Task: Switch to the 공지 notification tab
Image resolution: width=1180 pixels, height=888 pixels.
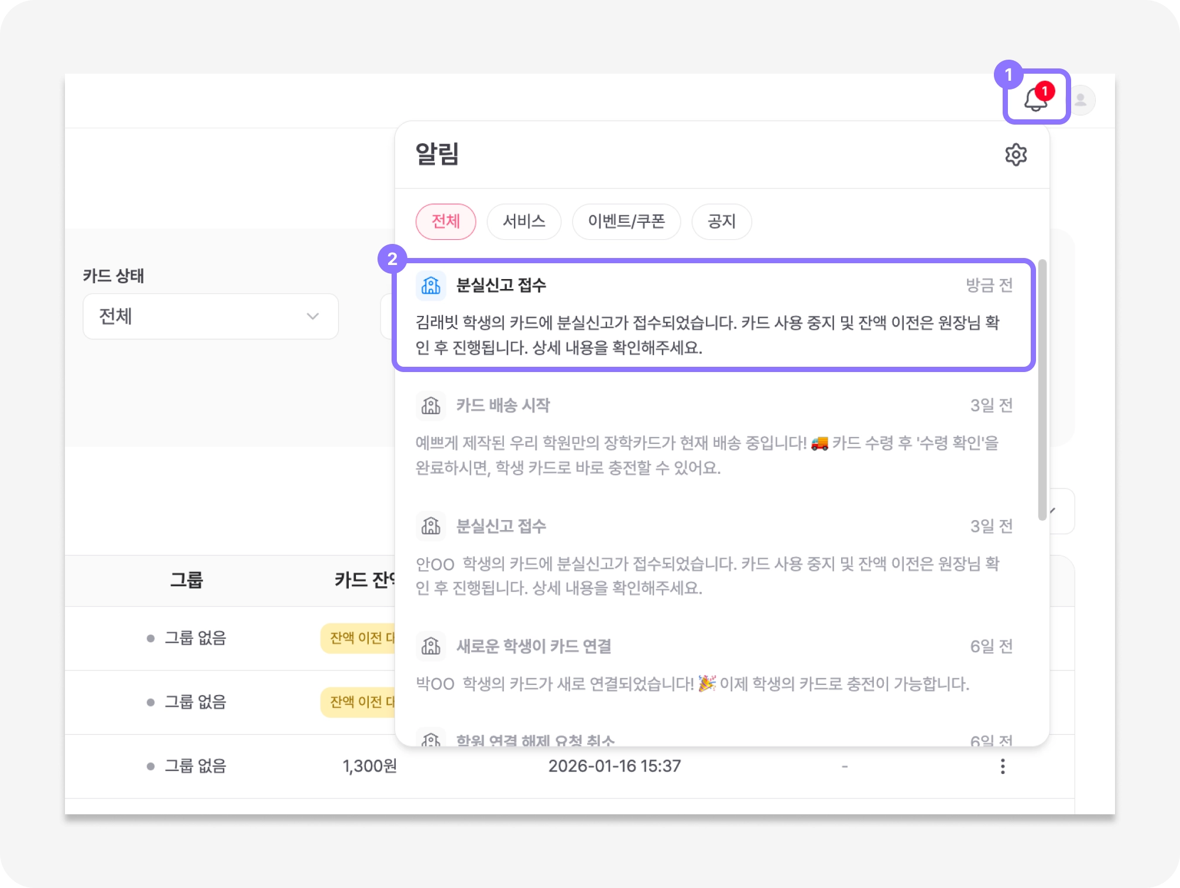Action: click(721, 222)
